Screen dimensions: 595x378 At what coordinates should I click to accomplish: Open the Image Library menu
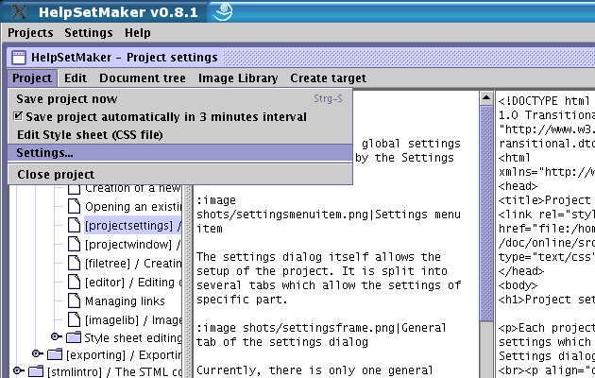[x=238, y=78]
